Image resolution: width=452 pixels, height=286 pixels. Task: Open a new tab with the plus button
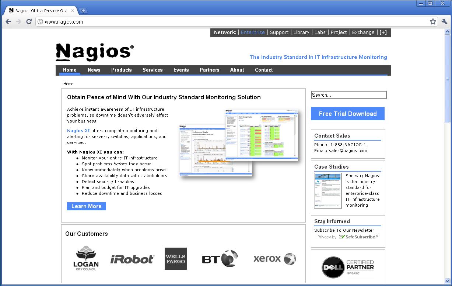[83, 11]
